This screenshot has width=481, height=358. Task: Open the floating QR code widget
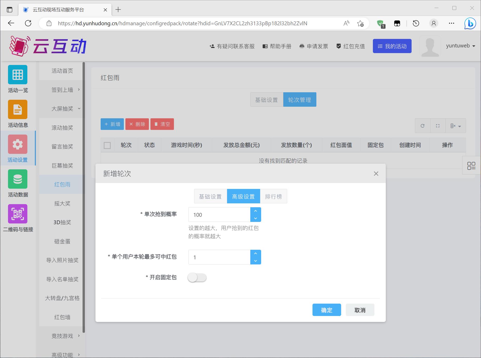471,166
